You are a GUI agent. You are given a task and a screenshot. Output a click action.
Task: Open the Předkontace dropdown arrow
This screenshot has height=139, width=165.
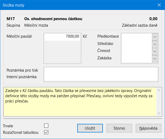pos(155,37)
